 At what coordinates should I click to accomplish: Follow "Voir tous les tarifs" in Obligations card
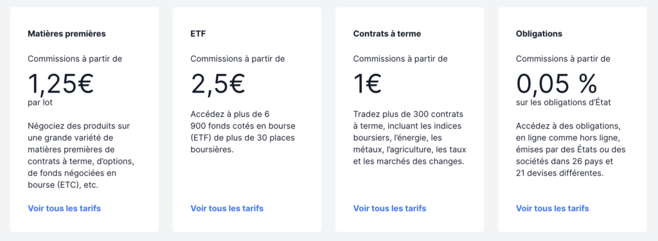pyautogui.click(x=553, y=208)
